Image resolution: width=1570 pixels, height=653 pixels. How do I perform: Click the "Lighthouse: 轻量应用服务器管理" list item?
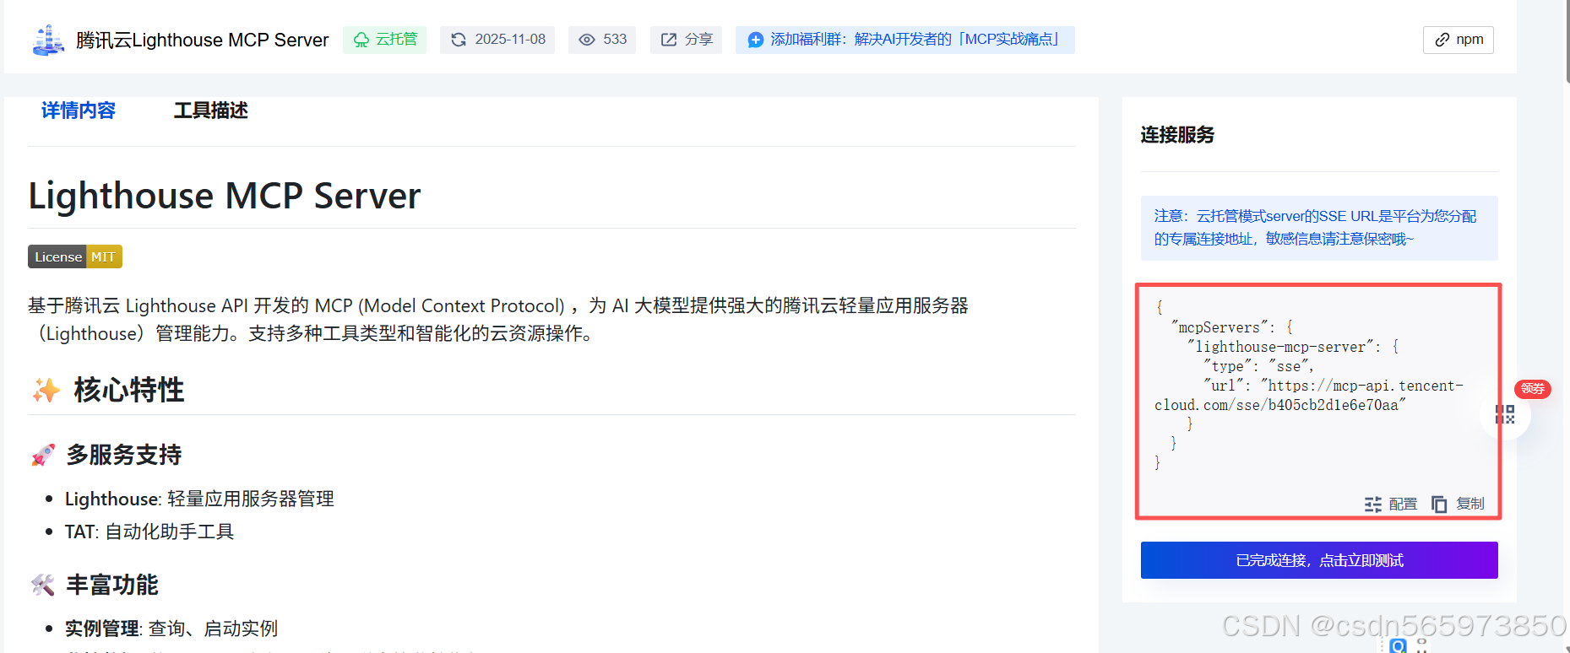(x=199, y=499)
